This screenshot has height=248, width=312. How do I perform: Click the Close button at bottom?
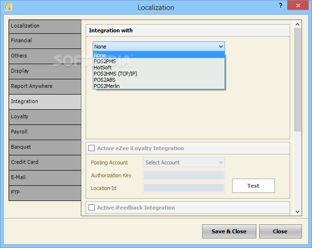coord(280,231)
